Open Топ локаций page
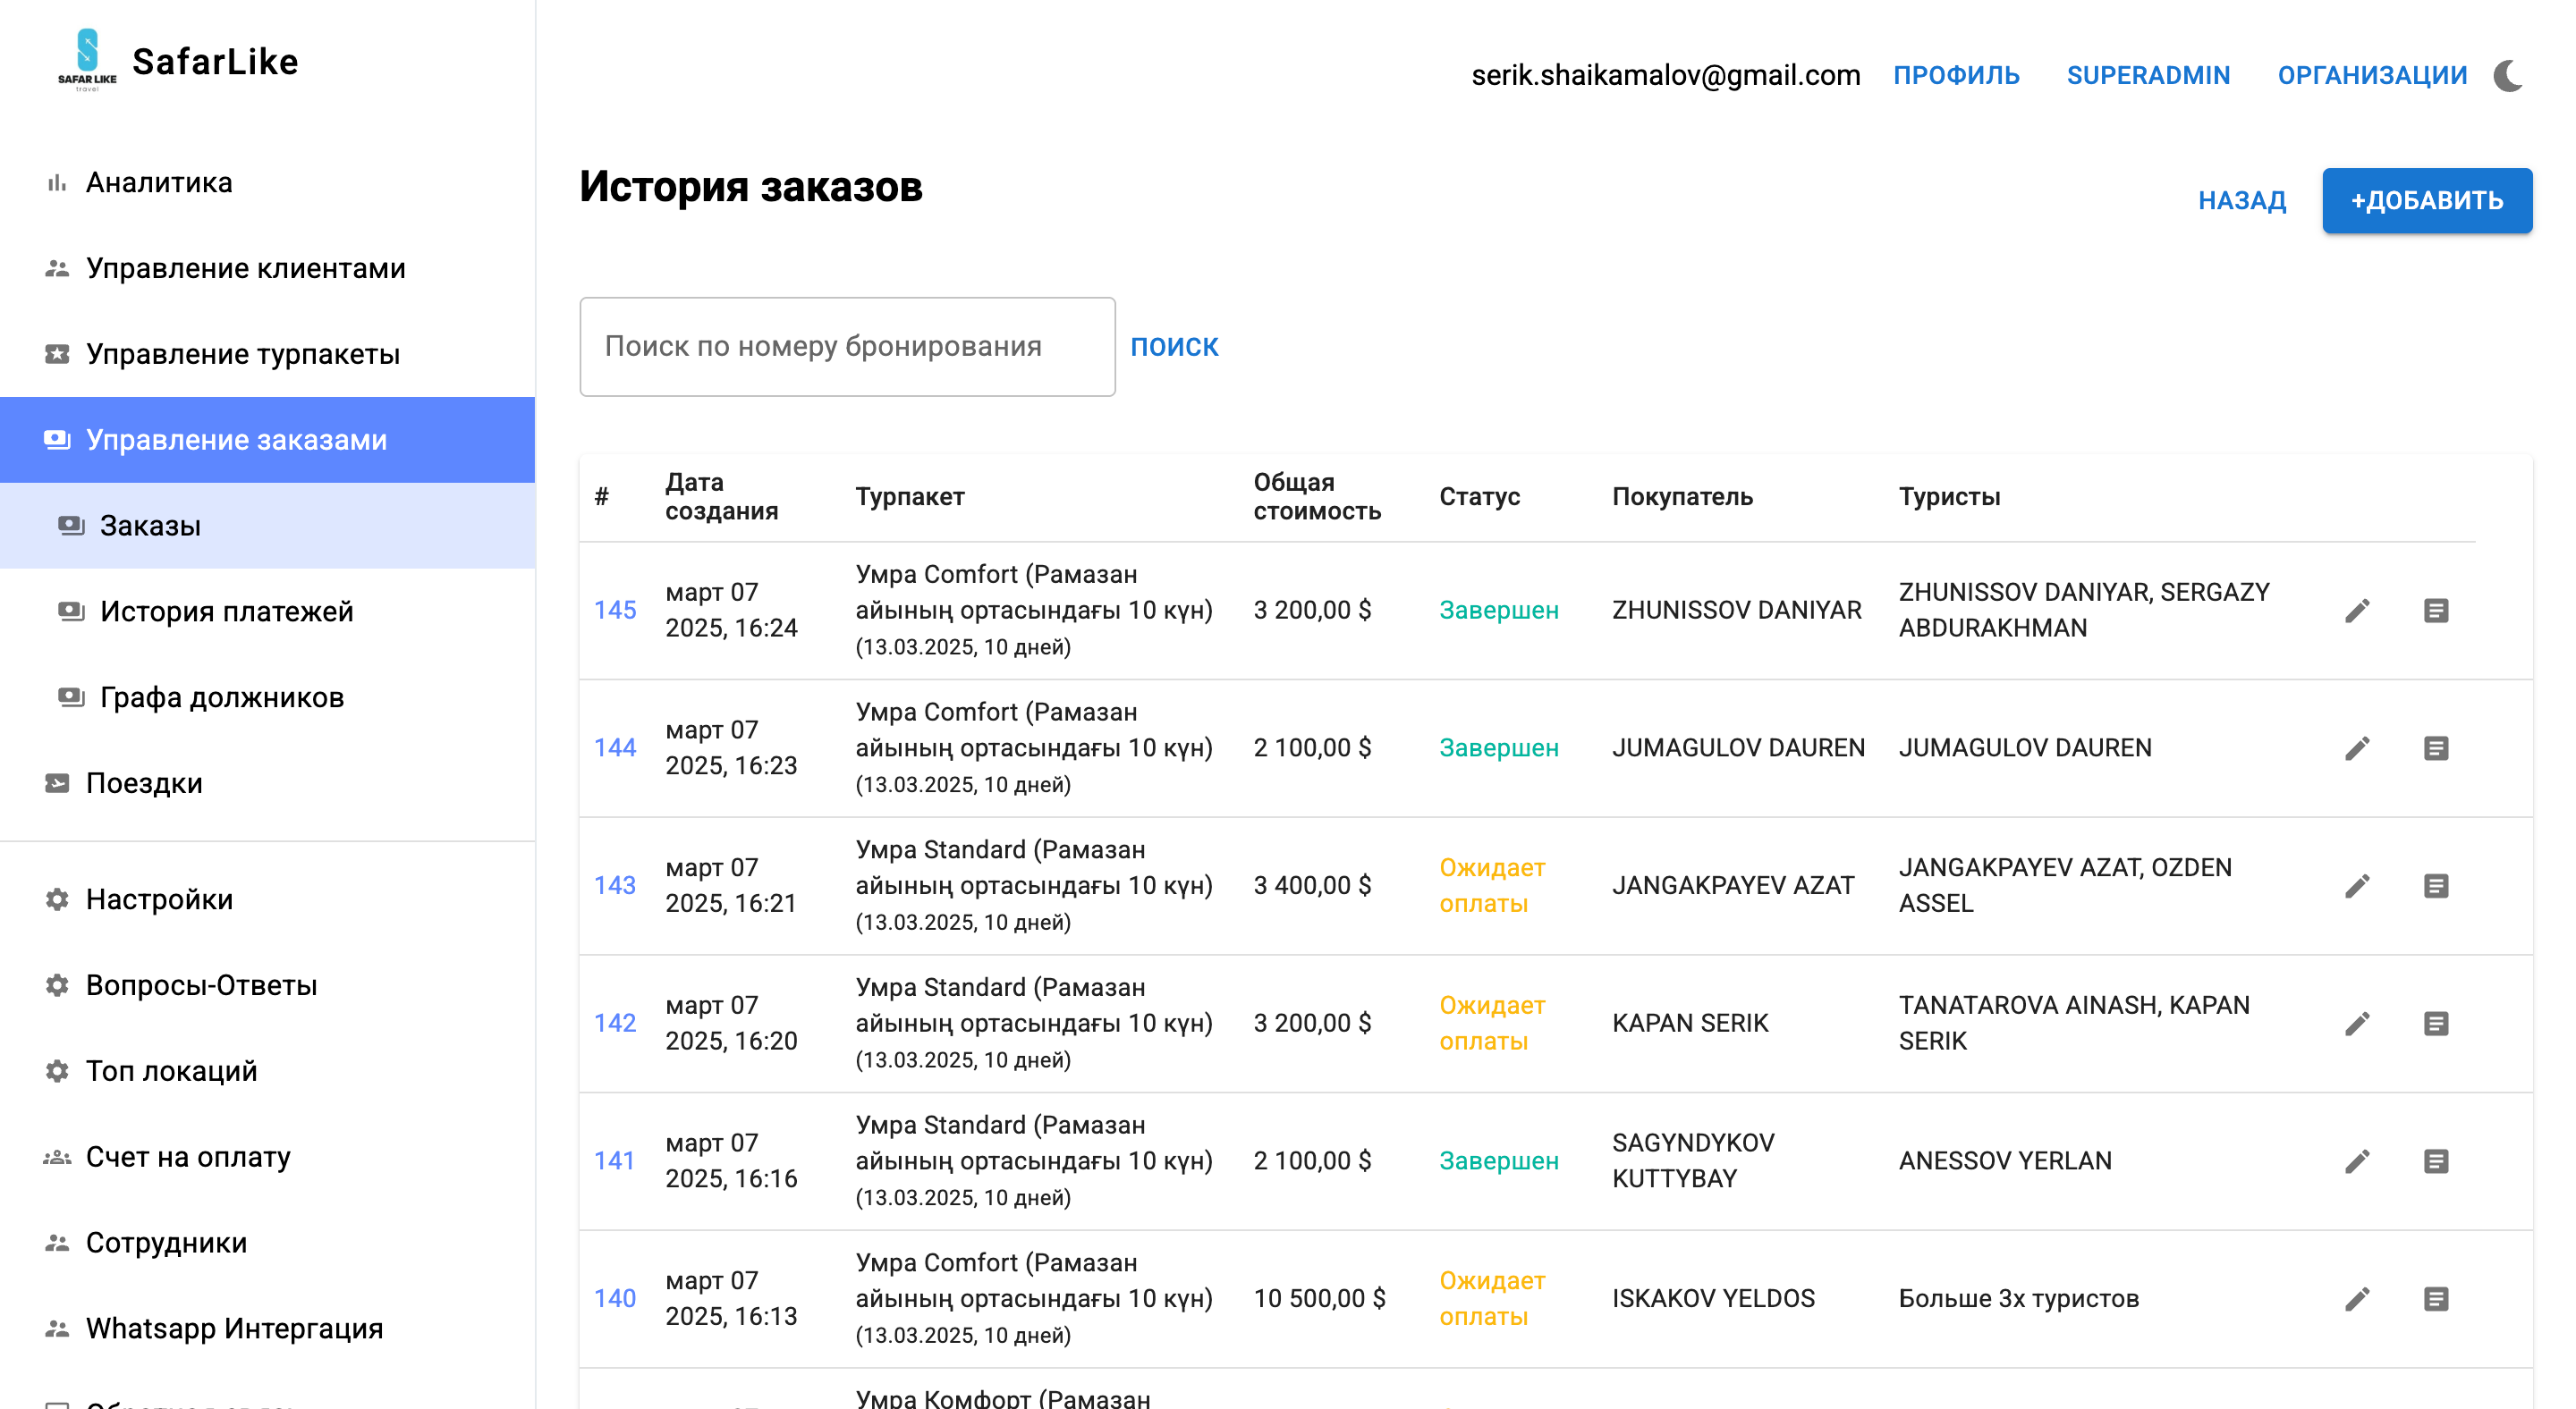This screenshot has height=1409, width=2576. (267, 1071)
